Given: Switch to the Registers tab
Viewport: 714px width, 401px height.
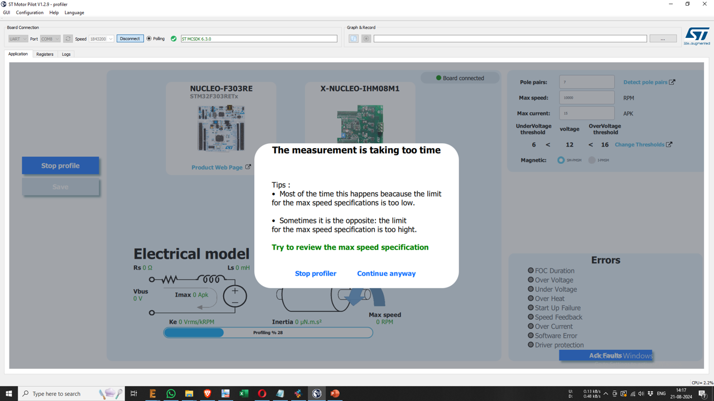Looking at the screenshot, I should pyautogui.click(x=45, y=54).
